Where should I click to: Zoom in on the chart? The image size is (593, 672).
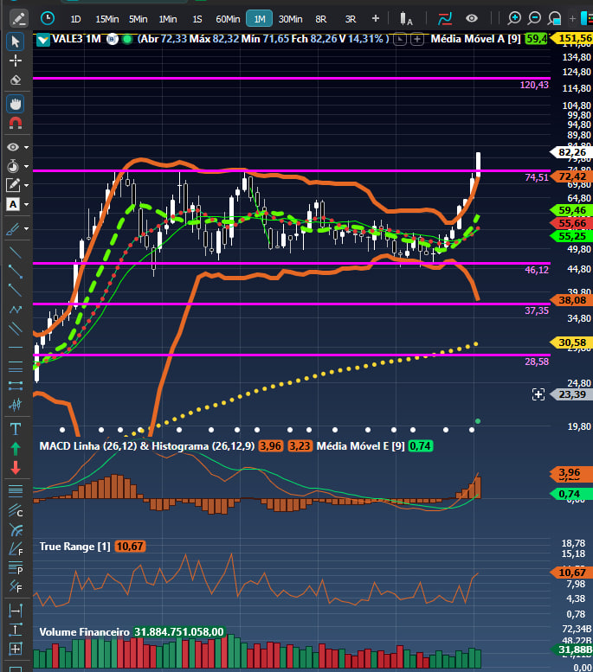pos(514,18)
